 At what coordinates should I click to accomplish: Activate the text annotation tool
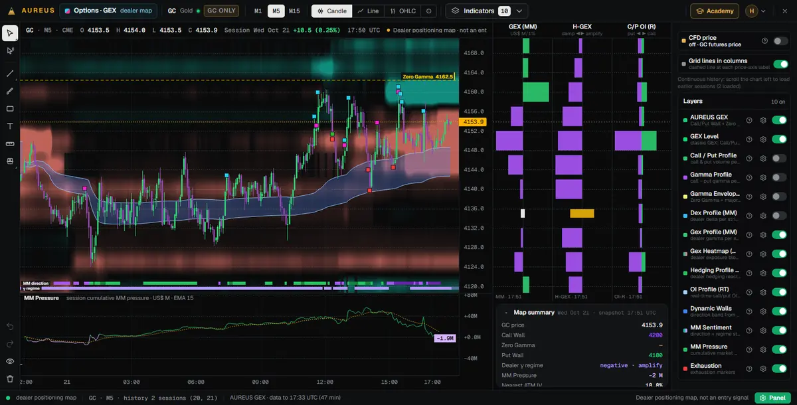pyautogui.click(x=10, y=126)
